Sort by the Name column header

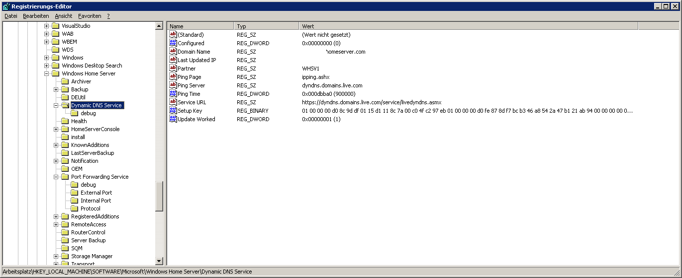click(200, 26)
